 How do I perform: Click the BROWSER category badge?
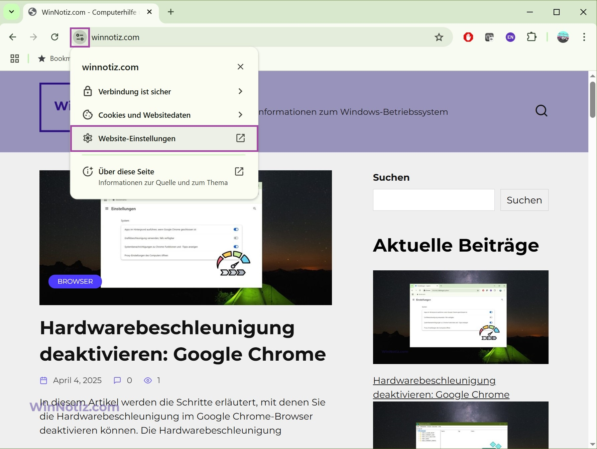(75, 282)
